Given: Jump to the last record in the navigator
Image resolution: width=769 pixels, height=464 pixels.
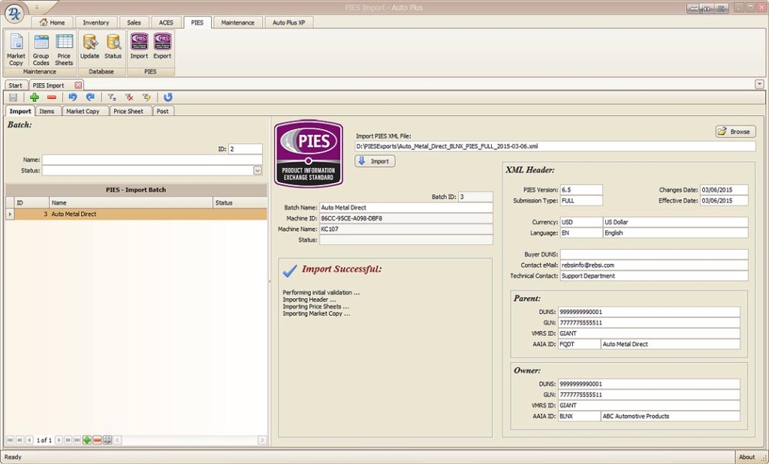Looking at the screenshot, I should [x=77, y=440].
